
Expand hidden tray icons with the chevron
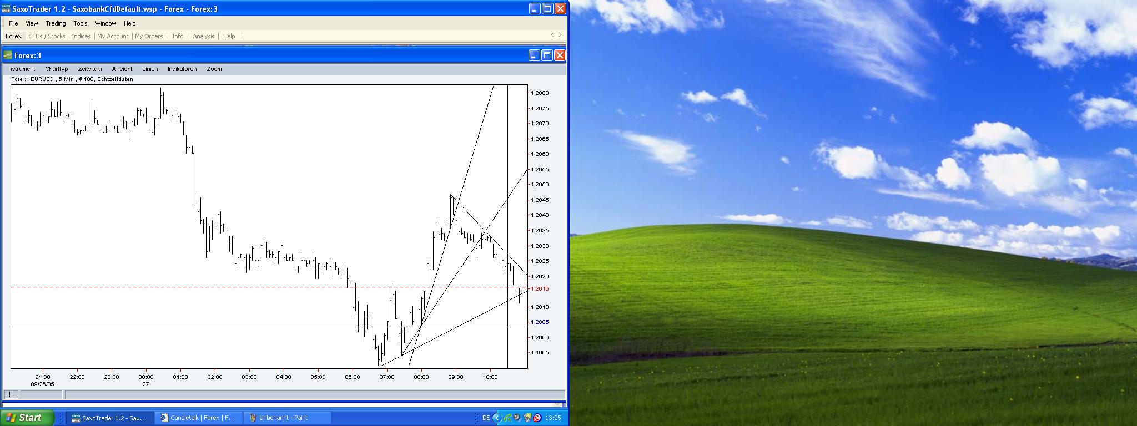497,418
